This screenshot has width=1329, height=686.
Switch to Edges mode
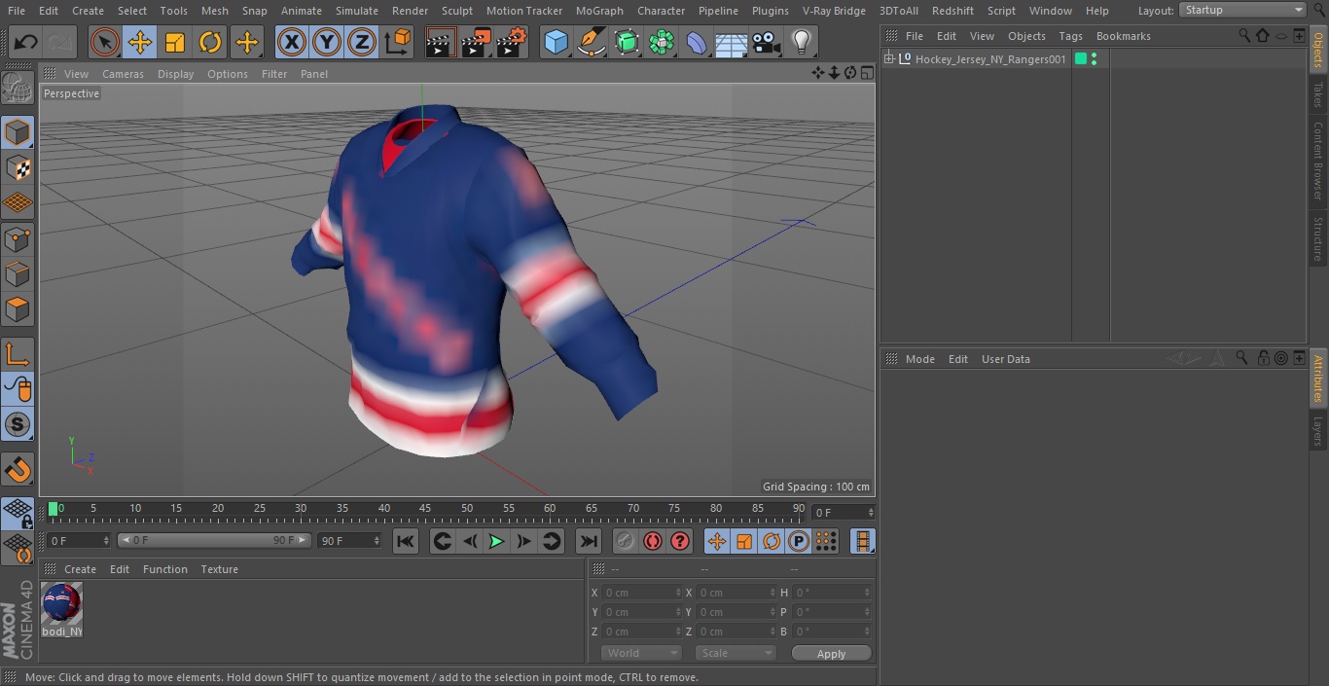[18, 274]
